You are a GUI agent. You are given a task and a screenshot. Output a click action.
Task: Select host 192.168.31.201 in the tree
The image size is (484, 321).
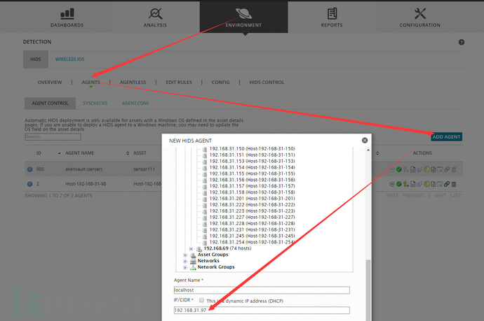click(x=253, y=199)
